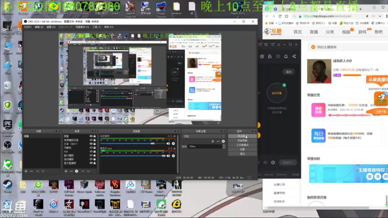This screenshot has height=218, width=388.
Task: Open the Epic Games Launcher desktop icon
Action: [x=7, y=128]
